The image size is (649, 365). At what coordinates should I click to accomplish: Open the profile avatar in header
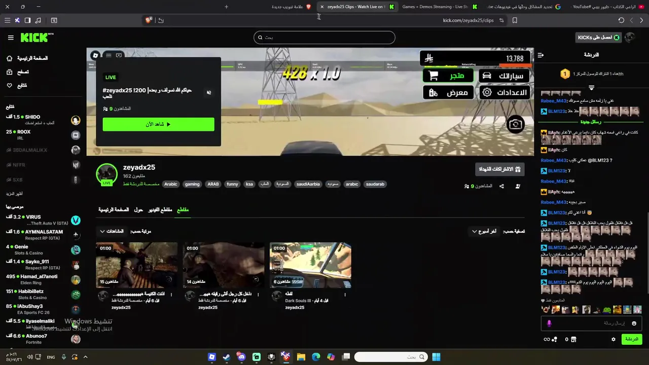[630, 38]
